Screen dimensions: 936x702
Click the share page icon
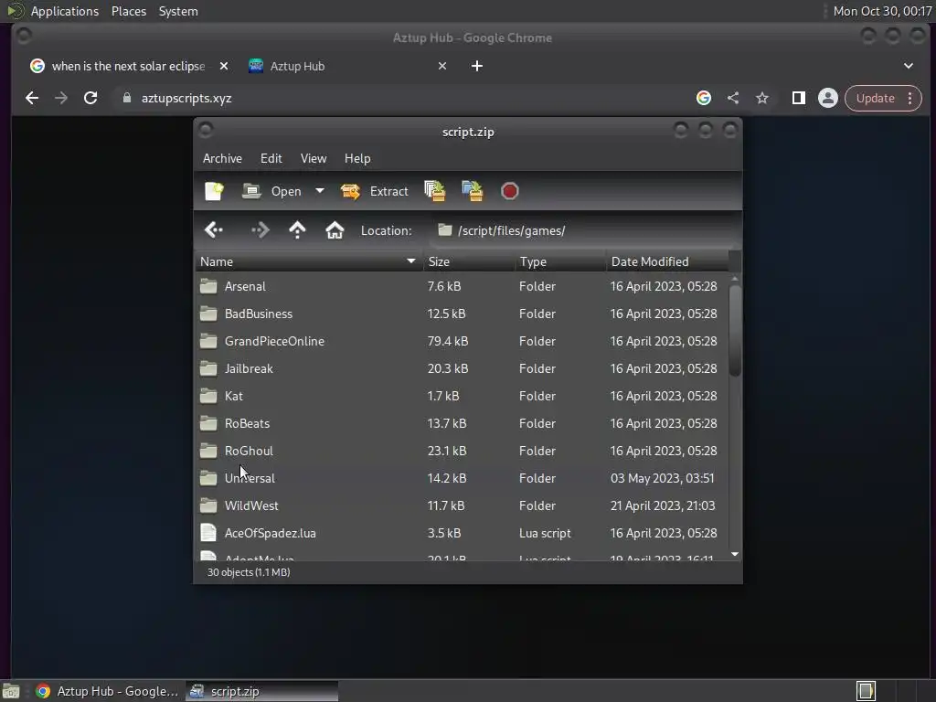point(733,99)
